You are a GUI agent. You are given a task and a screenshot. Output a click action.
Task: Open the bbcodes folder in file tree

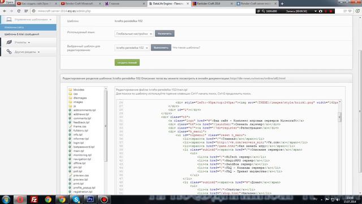[x=76, y=90]
